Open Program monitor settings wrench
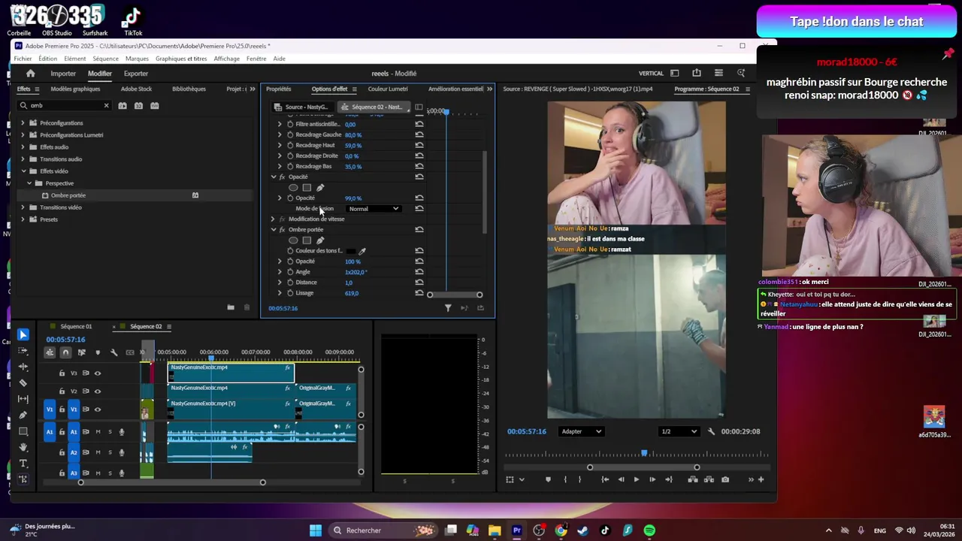The height and width of the screenshot is (541, 962). click(x=712, y=431)
